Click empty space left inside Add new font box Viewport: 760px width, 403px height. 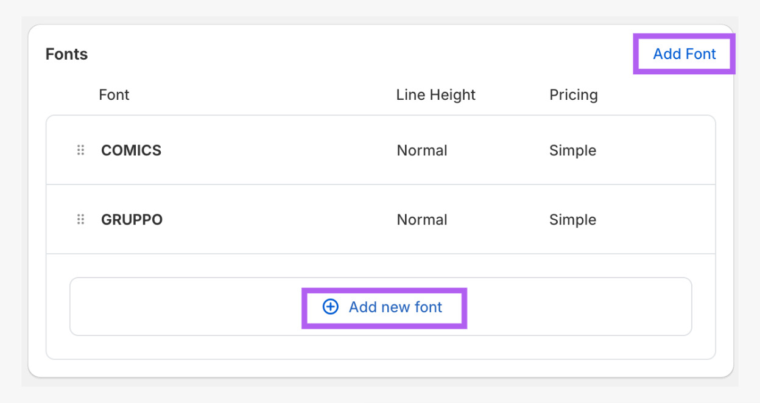point(183,307)
